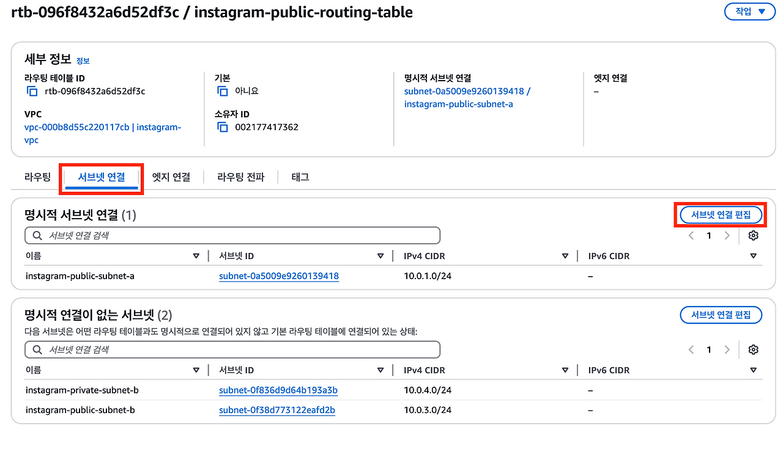Sort 명시적 서브넷 연결 table by 서브넷 ID column
Viewport: 783px width, 449px height.
coord(380,256)
